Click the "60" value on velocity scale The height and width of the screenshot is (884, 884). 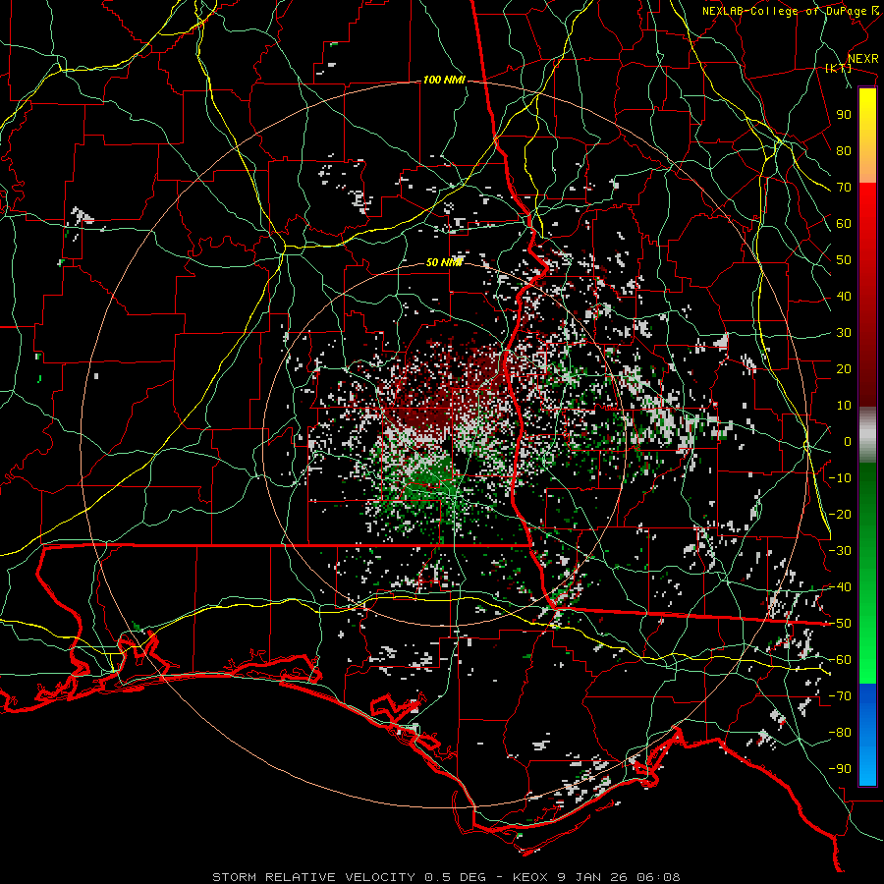point(844,224)
